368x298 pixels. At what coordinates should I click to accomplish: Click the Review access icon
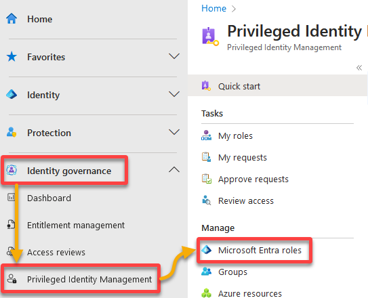(207, 200)
